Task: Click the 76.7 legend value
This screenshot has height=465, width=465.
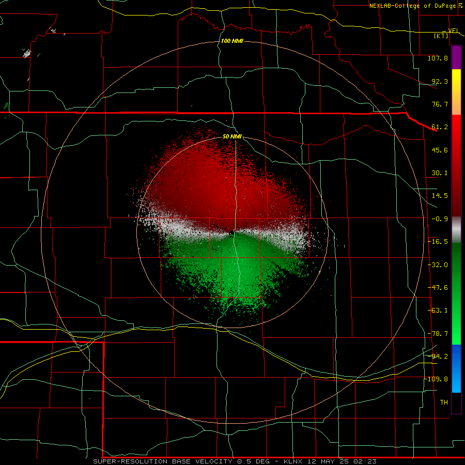Action: (440, 104)
